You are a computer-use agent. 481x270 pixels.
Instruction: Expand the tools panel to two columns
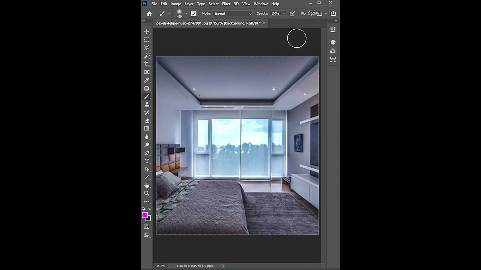click(x=144, y=21)
